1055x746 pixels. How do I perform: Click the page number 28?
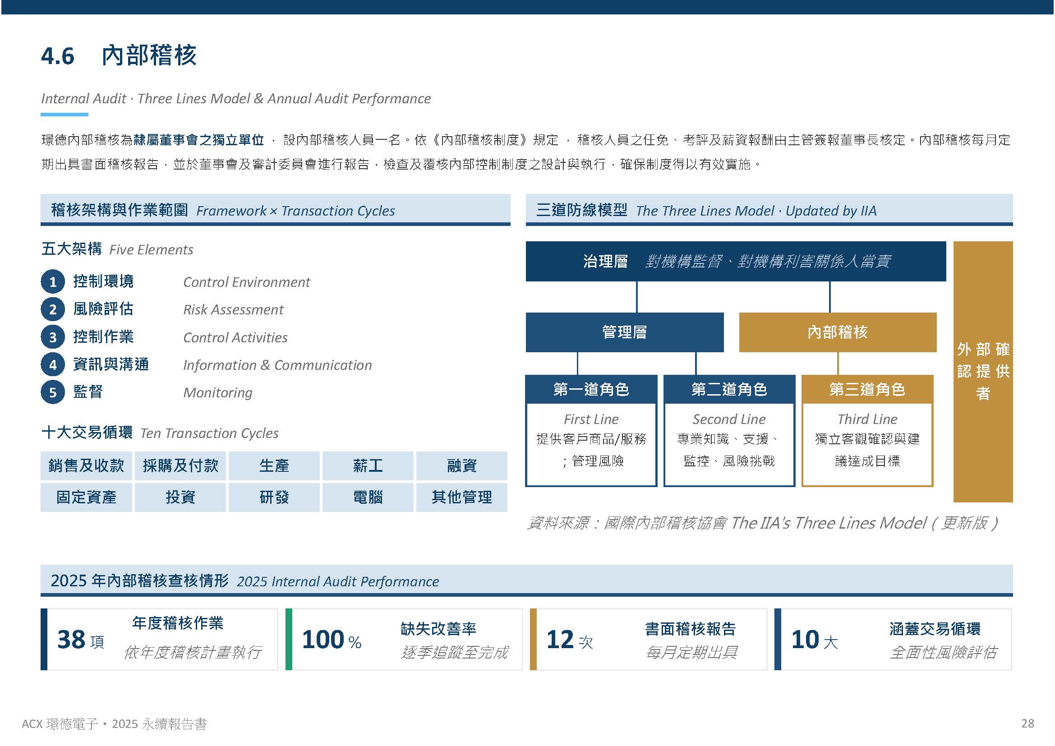click(1027, 723)
